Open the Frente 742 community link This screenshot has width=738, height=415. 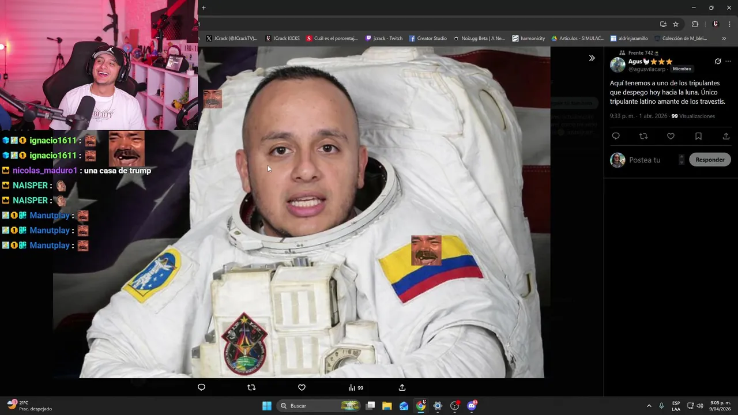tap(643, 53)
